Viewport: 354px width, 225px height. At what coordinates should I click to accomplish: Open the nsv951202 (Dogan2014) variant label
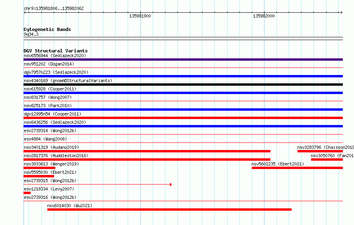click(49, 64)
